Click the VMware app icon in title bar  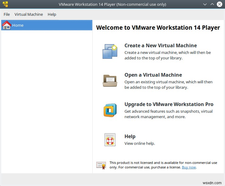tap(5, 4)
